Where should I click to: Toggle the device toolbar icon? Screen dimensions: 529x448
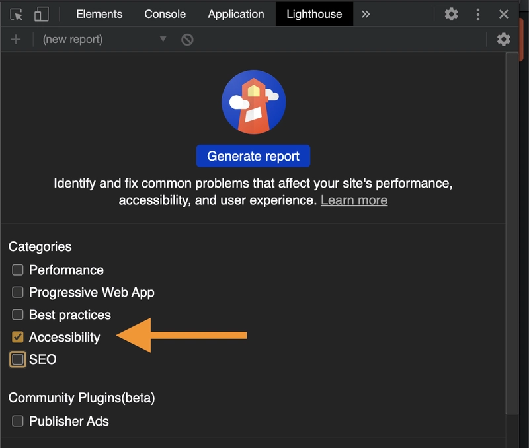(41, 14)
